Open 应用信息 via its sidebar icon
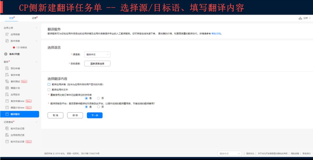313x160 pixels. click(7, 34)
